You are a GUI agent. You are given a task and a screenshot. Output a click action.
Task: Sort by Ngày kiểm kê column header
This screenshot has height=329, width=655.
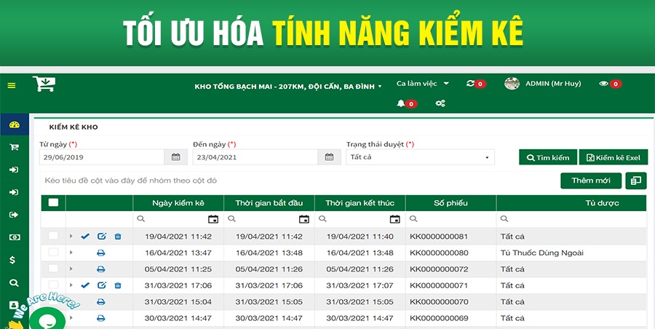(178, 203)
